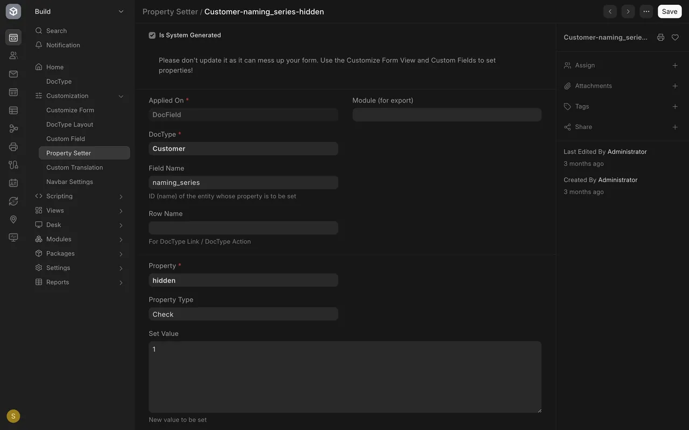Click the Module (for export) field
The height and width of the screenshot is (430, 689).
pyautogui.click(x=447, y=114)
